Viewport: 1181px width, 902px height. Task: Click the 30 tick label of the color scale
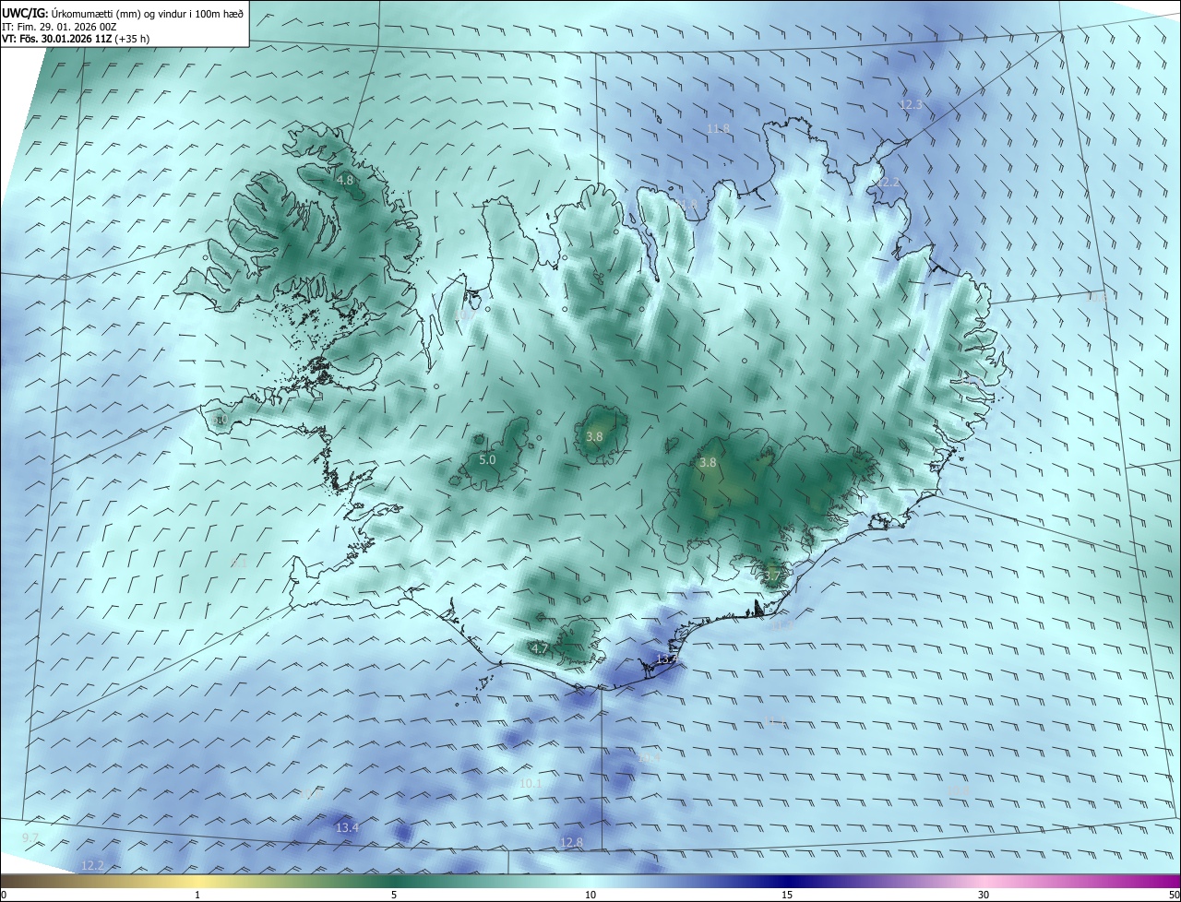point(984,895)
